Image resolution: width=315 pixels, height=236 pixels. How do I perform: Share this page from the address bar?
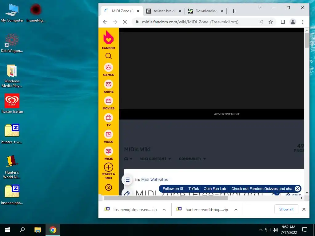(x=261, y=22)
